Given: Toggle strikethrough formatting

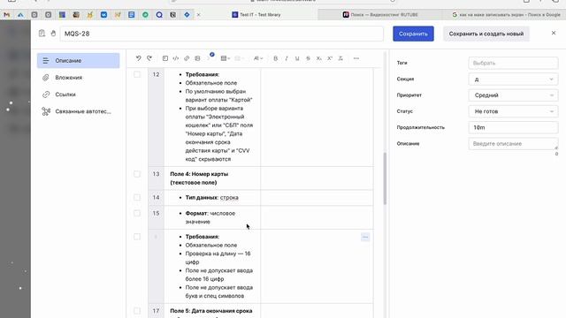Looking at the screenshot, I should pyautogui.click(x=308, y=58).
